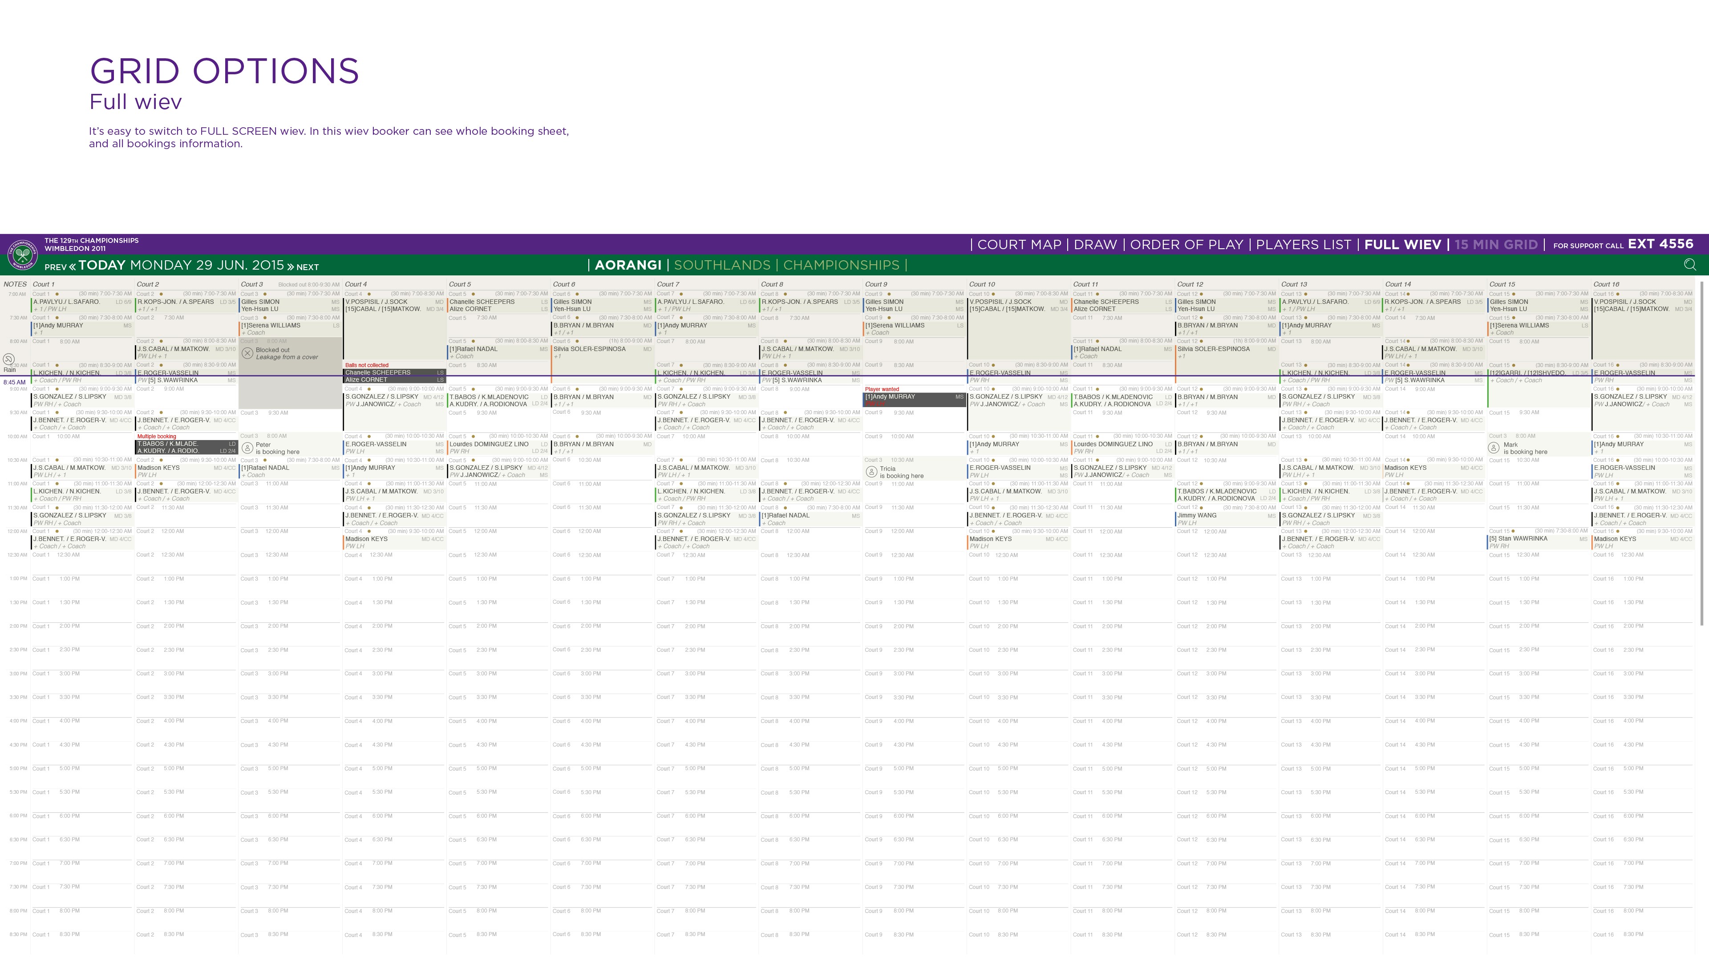Viewport: 1709px width, 961px height.
Task: Click the Court 3 blocked-out X icon
Action: click(247, 354)
